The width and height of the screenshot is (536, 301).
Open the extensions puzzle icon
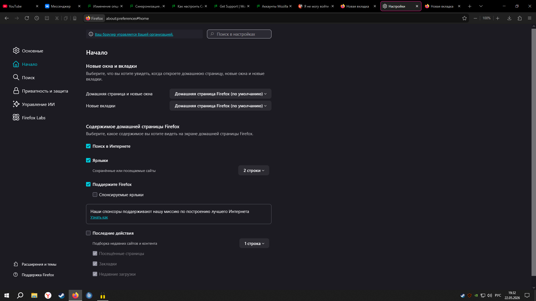tap(520, 18)
